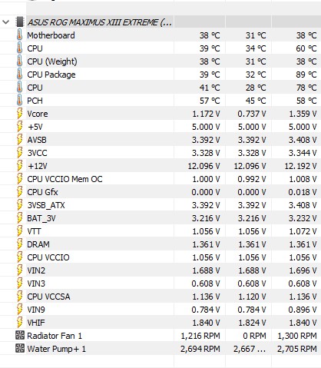Click the lightning icon beside AVSB

(19, 140)
